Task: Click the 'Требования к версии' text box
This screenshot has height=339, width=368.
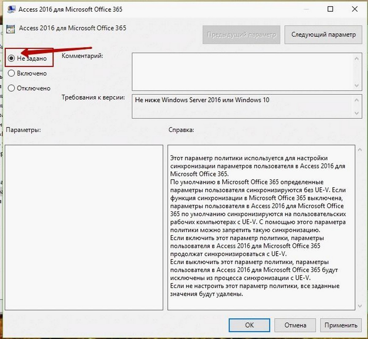Action: (x=242, y=106)
